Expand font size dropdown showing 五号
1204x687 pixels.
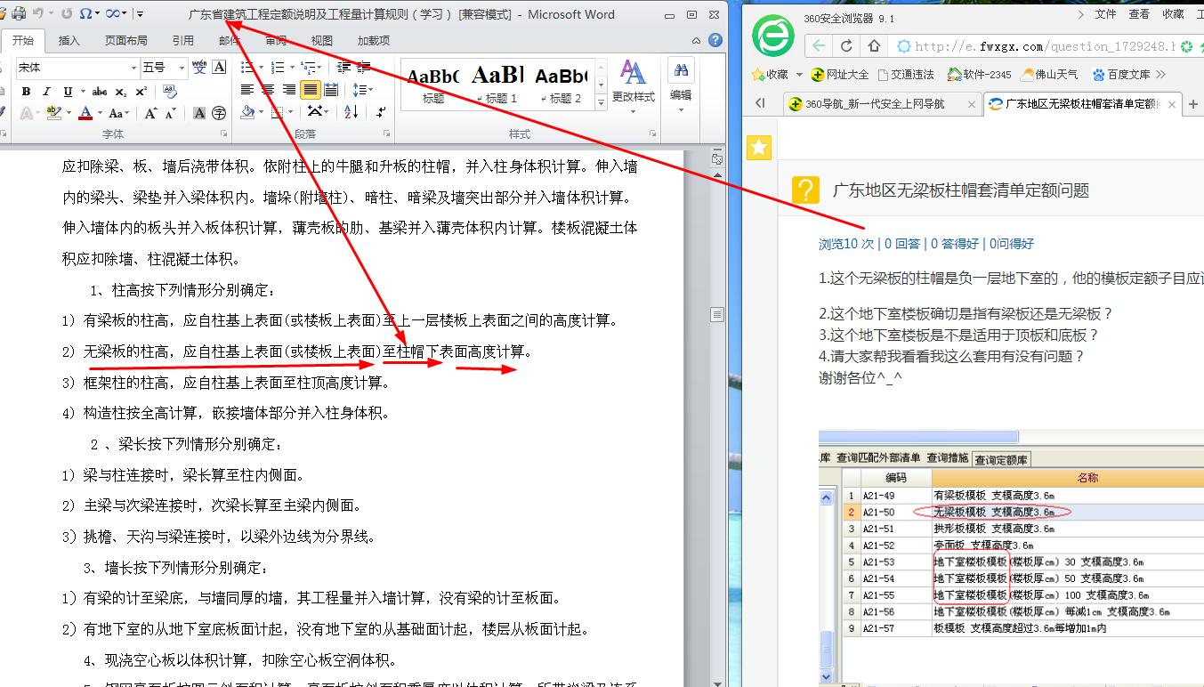point(182,68)
